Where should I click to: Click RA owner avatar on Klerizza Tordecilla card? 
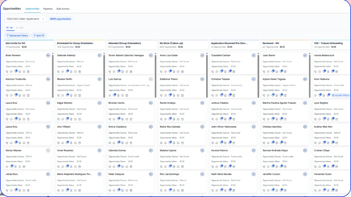(48, 79)
